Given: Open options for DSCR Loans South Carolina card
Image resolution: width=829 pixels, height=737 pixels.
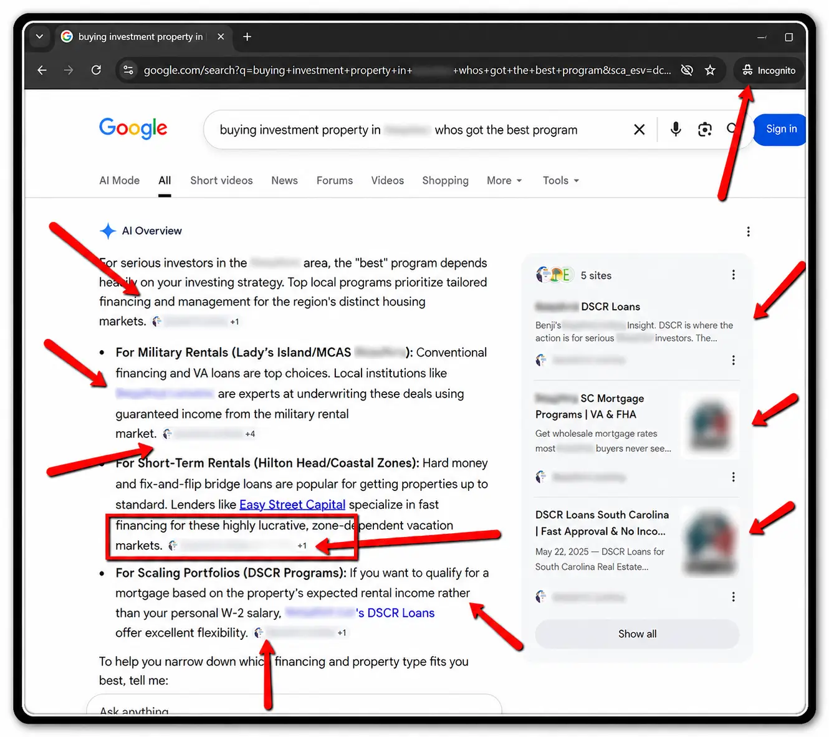Looking at the screenshot, I should coord(733,597).
